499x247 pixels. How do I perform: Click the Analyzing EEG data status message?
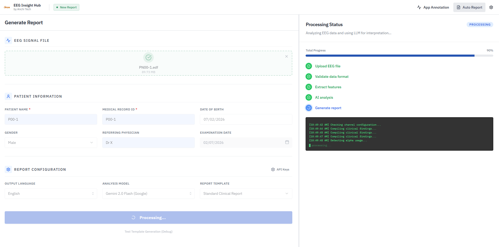348,33
